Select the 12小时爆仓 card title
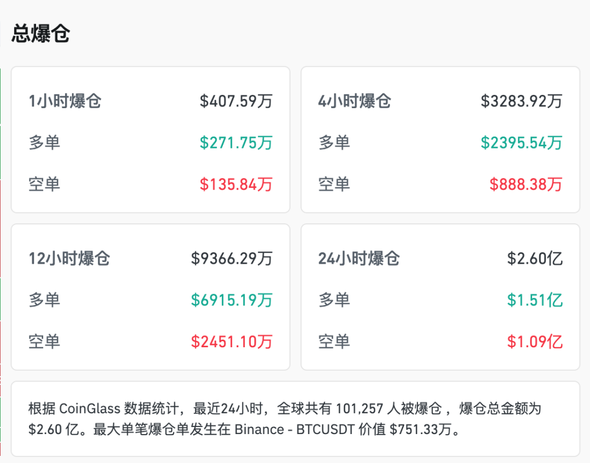Viewport: 590px width, 463px height. click(x=69, y=258)
